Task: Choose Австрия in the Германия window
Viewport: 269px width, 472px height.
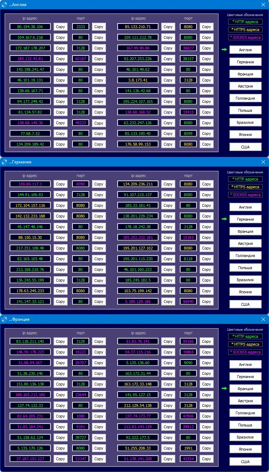Action: point(246,243)
